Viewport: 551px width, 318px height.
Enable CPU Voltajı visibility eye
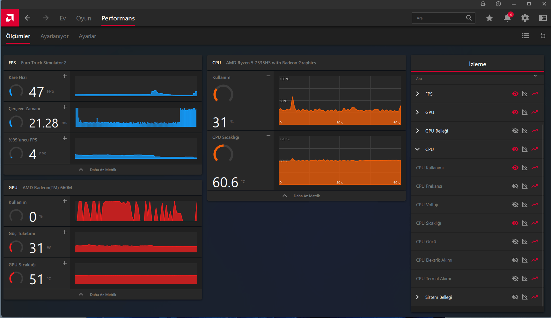coord(515,205)
